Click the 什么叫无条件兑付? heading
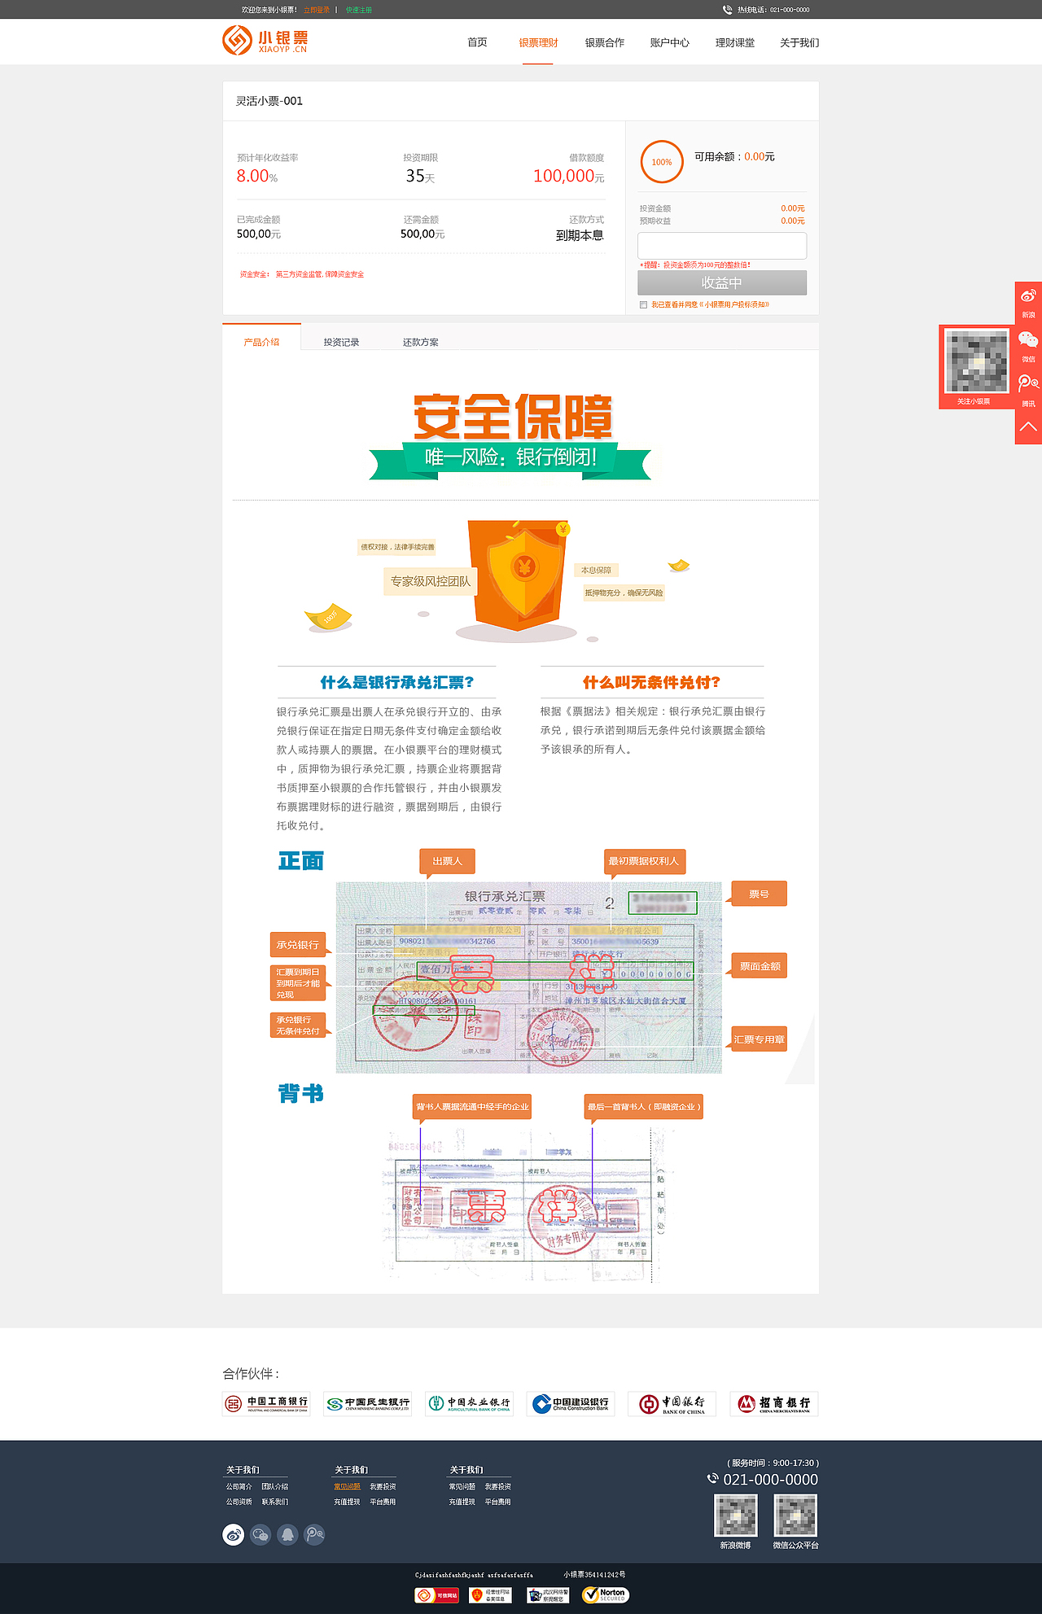 (651, 682)
